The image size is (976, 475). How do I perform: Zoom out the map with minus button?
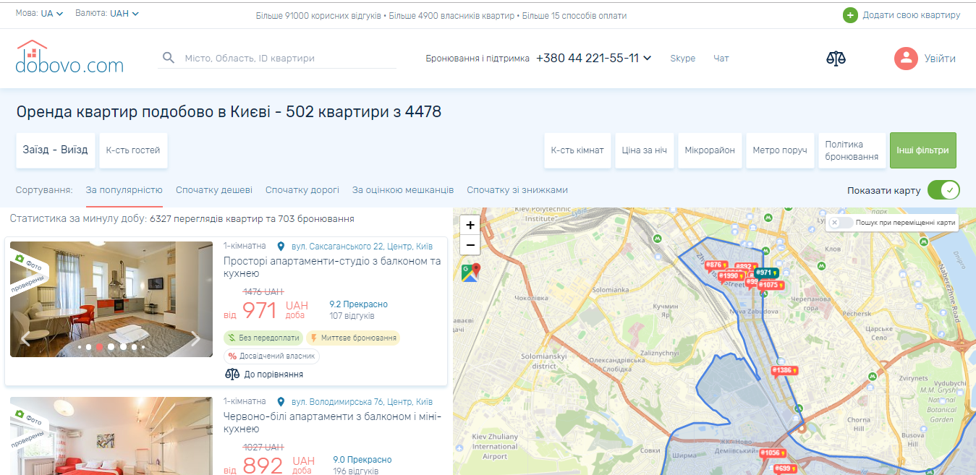tap(470, 244)
